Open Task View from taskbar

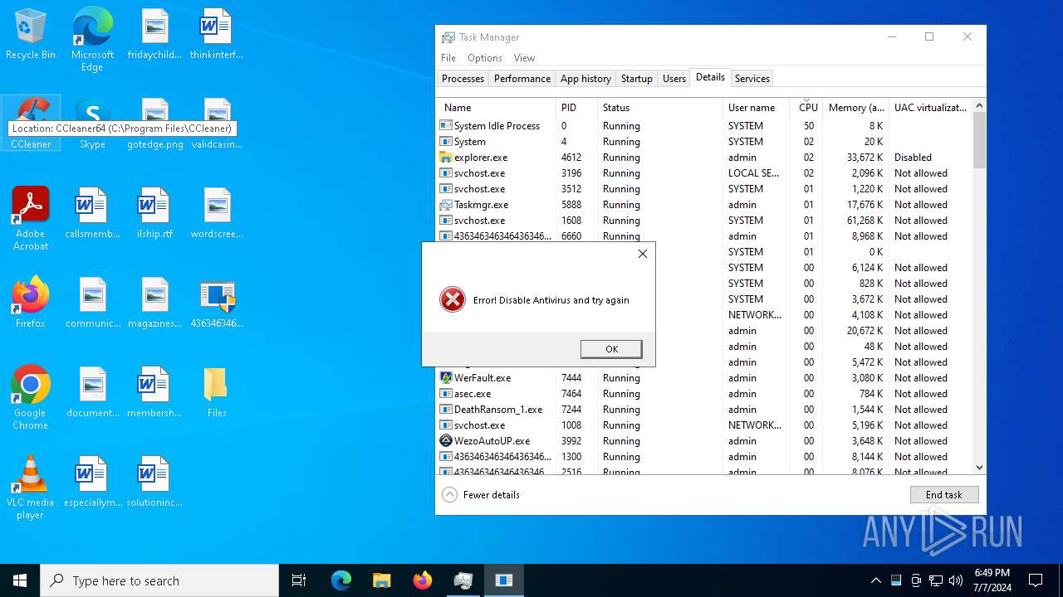299,580
